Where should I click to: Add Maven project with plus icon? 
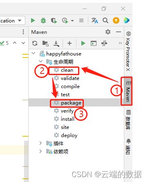(x=70, y=43)
